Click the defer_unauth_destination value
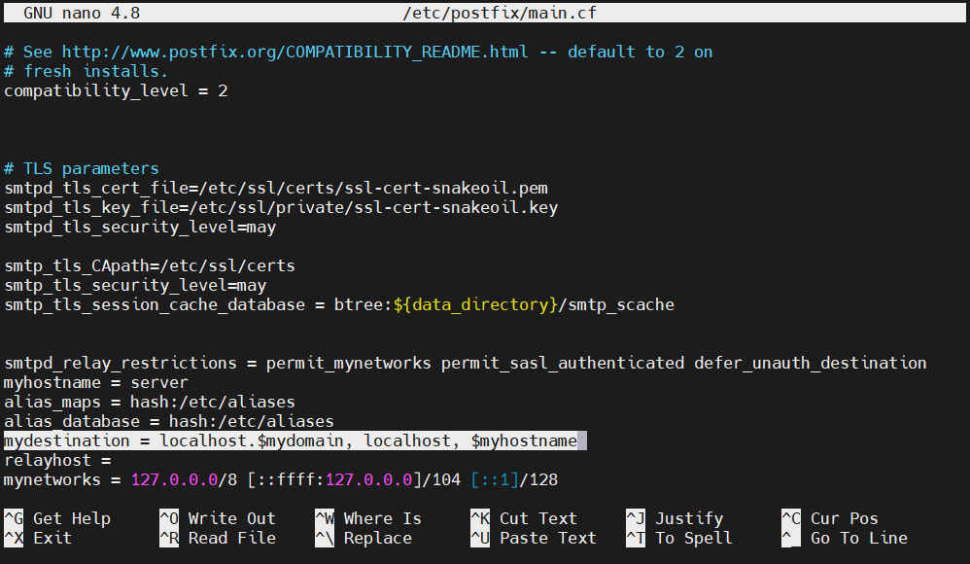Viewport: 970px width, 564px height. tap(811, 363)
